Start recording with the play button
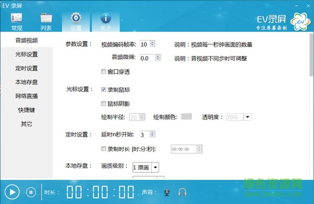 [x=12, y=192]
